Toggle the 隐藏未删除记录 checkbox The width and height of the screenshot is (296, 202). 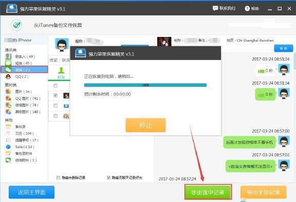click(59, 177)
